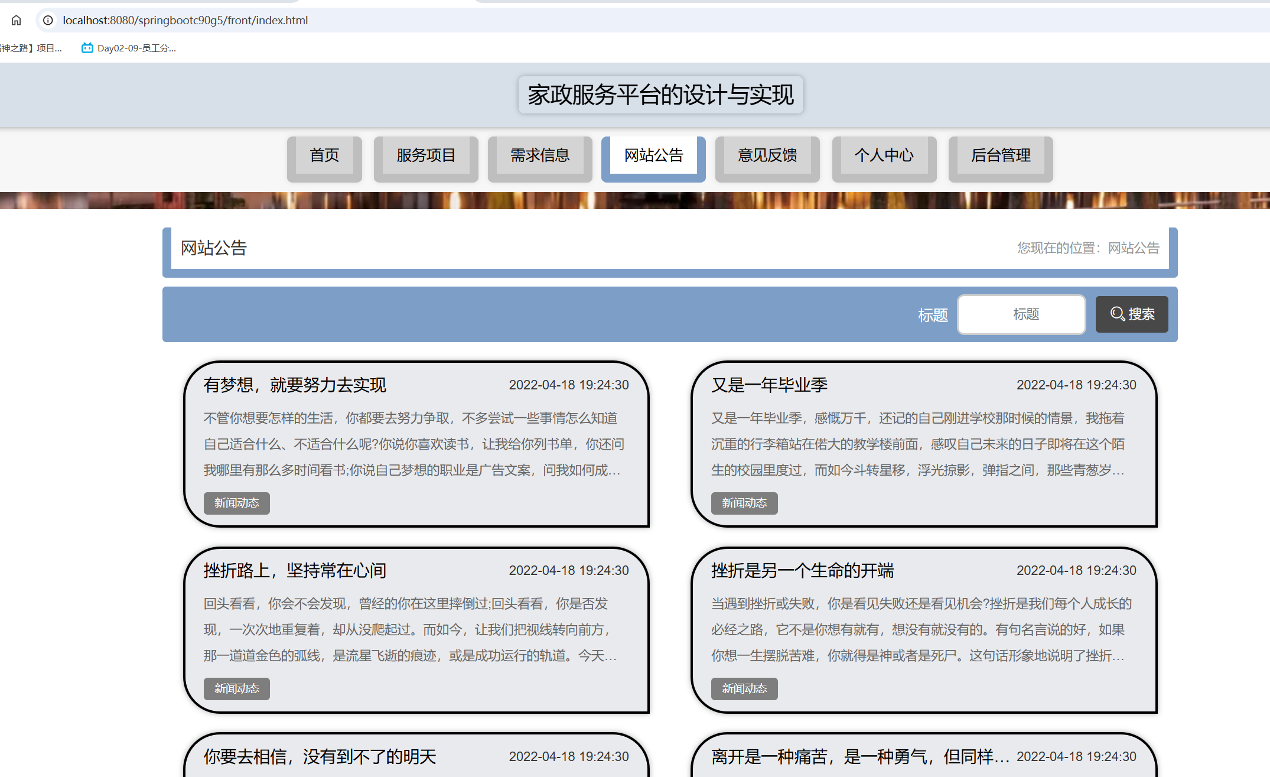The height and width of the screenshot is (777, 1270).
Task: Click the date on 又是一年毕业季 card
Action: (1076, 385)
